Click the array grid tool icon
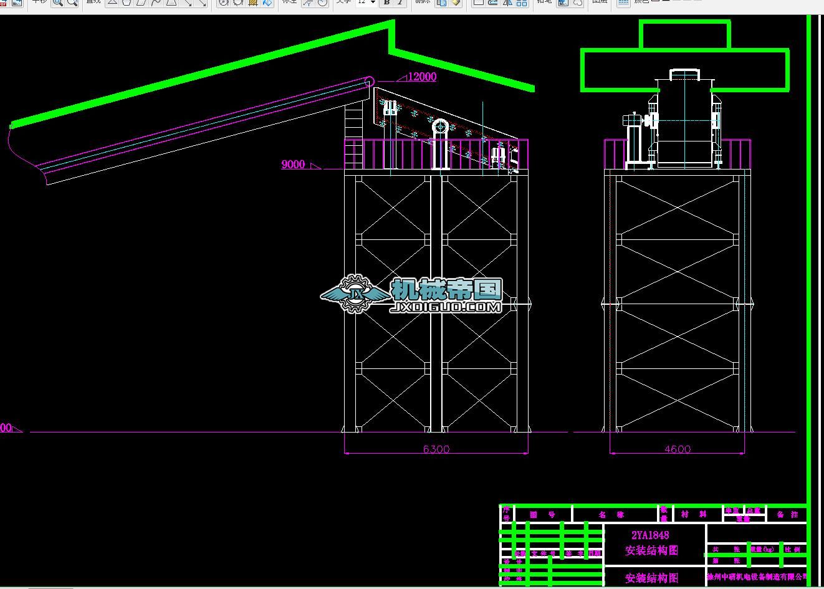The height and width of the screenshot is (589, 824). click(522, 2)
